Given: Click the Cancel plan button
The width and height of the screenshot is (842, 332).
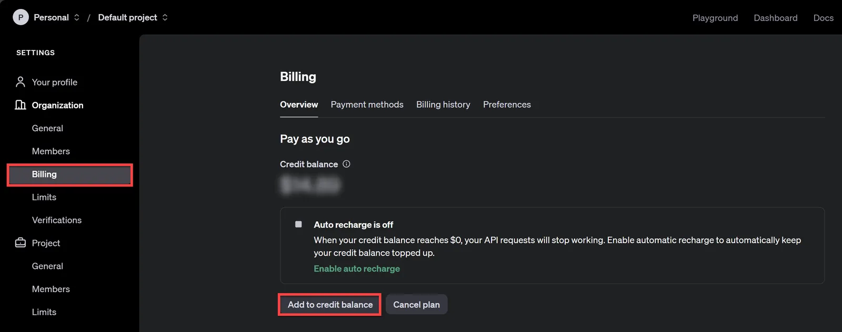Looking at the screenshot, I should coord(416,305).
